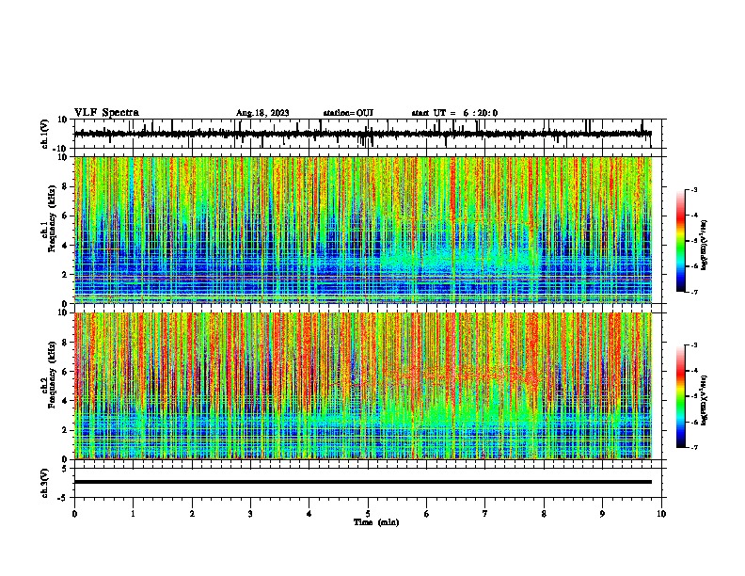The image size is (745, 576).
Task: Click the "station=OUJ" header text
Action: pyautogui.click(x=348, y=113)
